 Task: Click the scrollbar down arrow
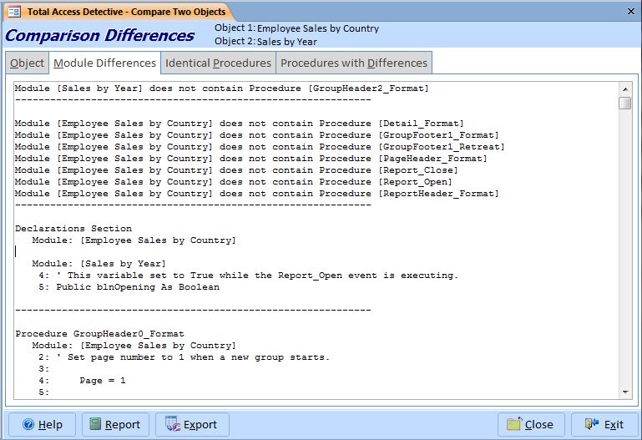coord(625,392)
